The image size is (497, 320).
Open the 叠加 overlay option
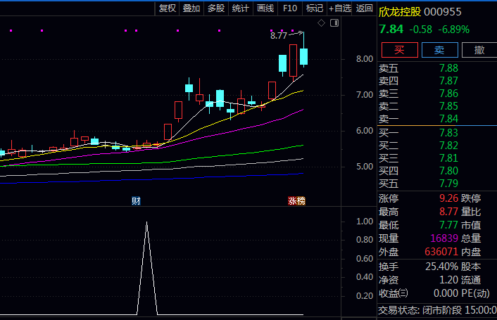pyautogui.click(x=191, y=8)
